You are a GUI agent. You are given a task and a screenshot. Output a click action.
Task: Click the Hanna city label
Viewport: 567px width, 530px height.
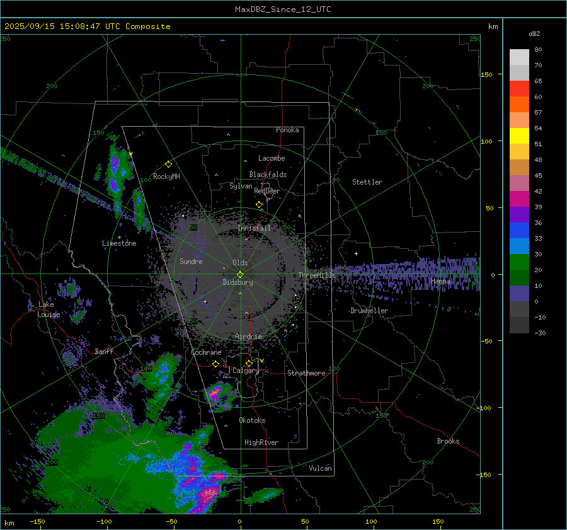tap(440, 281)
